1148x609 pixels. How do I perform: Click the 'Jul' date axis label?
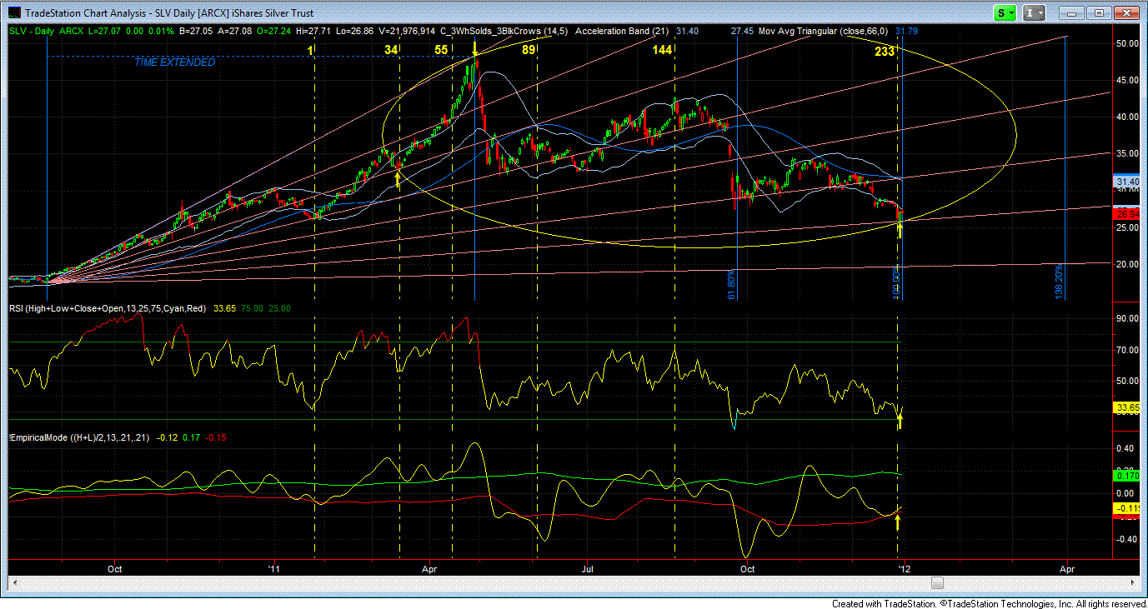coord(588,570)
